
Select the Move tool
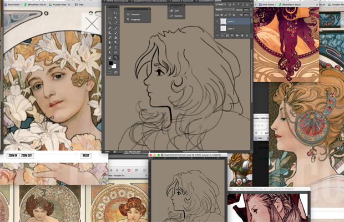116,13
